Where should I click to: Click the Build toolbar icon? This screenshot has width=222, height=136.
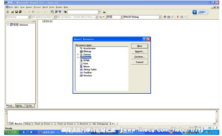(x=169, y=17)
